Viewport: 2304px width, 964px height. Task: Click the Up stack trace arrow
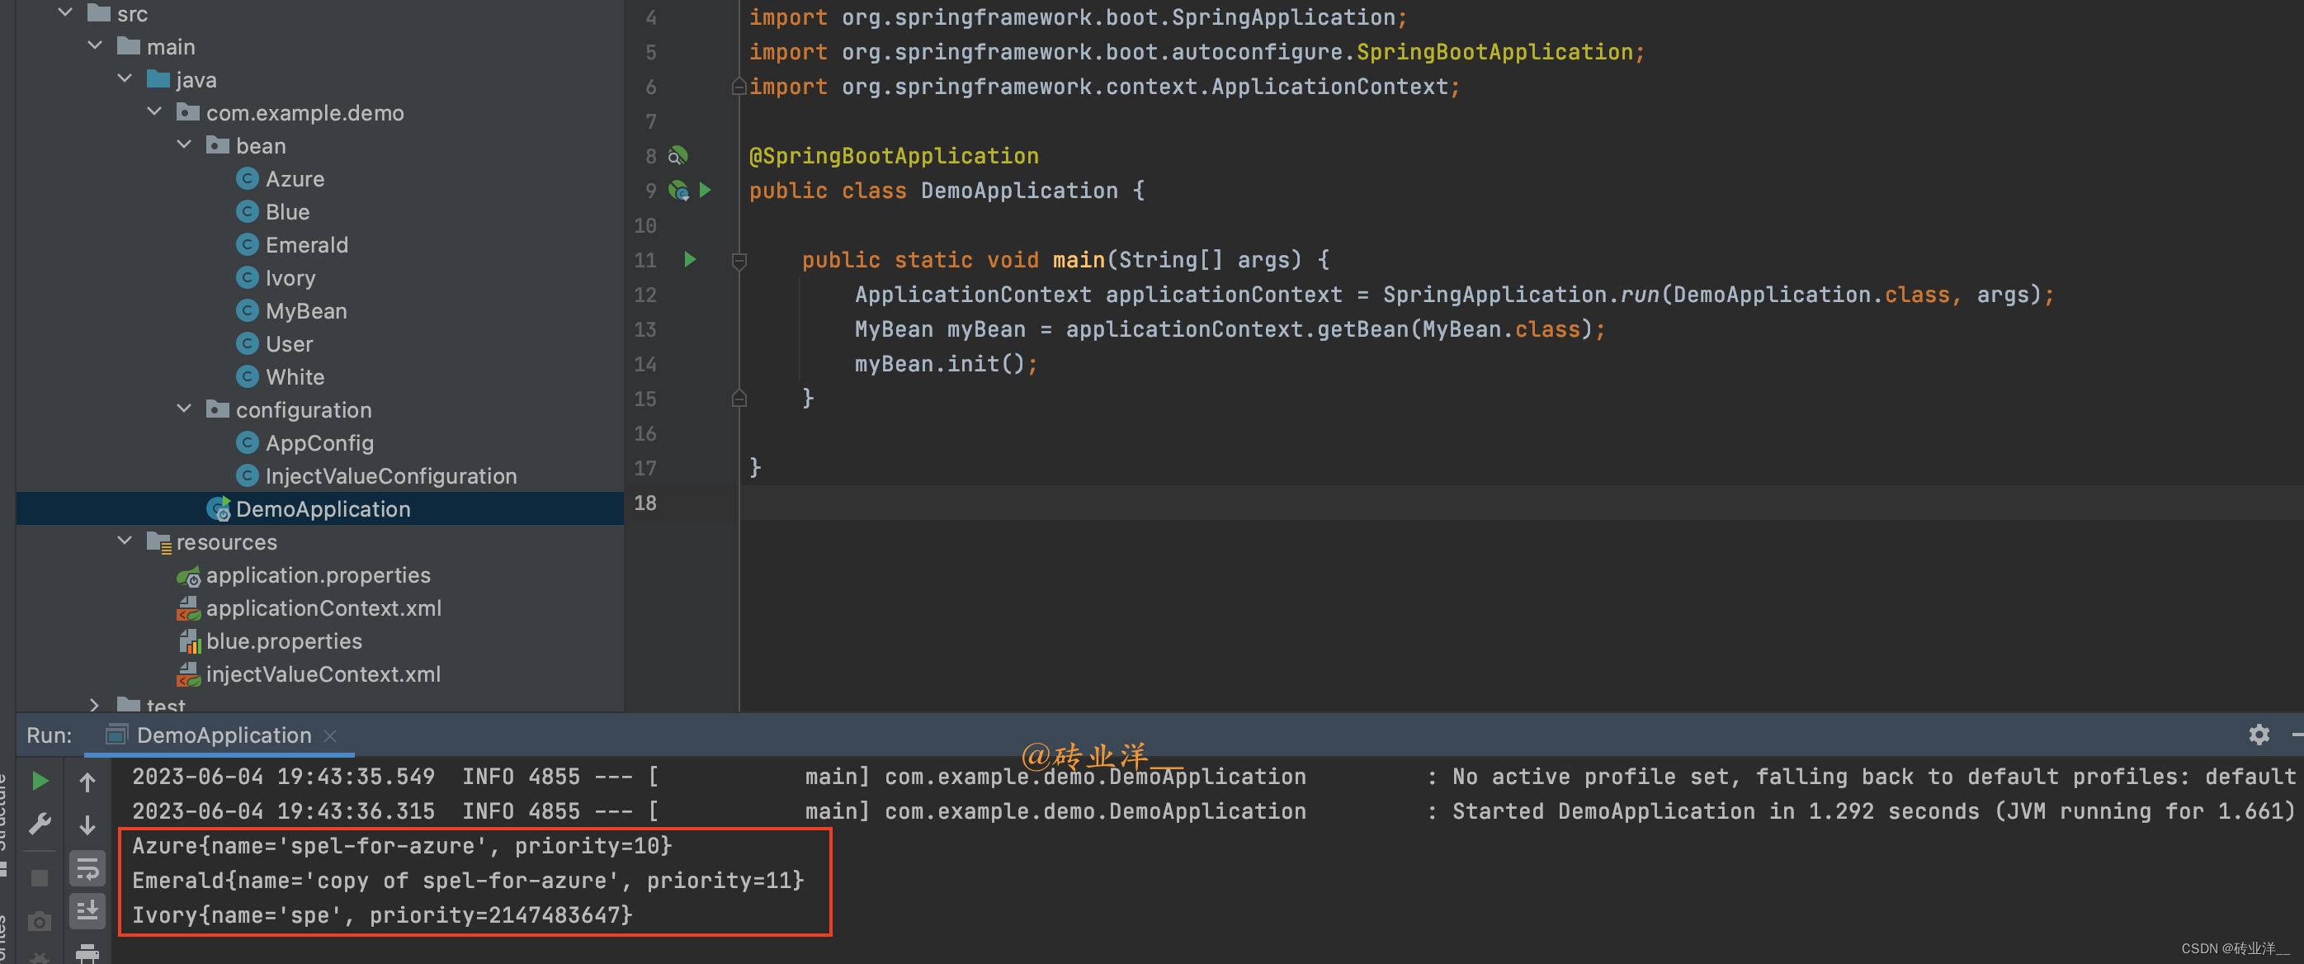87,782
